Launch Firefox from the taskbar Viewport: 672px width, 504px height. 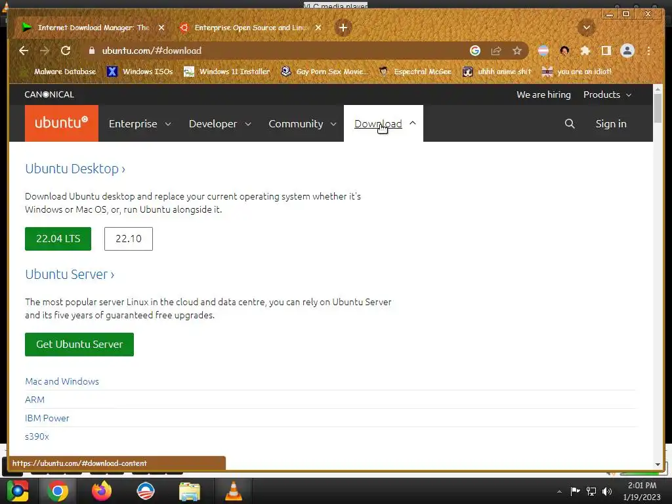click(102, 491)
